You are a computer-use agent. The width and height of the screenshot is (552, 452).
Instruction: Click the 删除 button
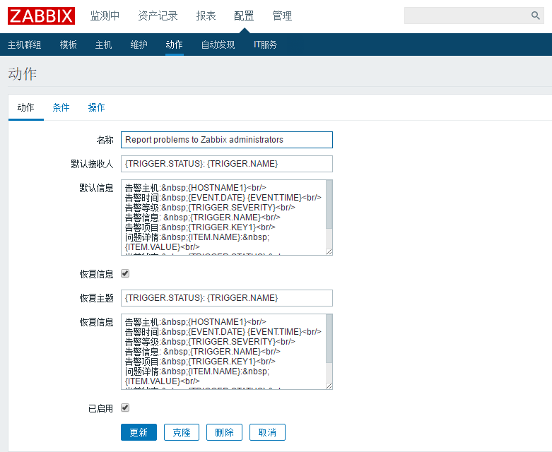pos(224,432)
